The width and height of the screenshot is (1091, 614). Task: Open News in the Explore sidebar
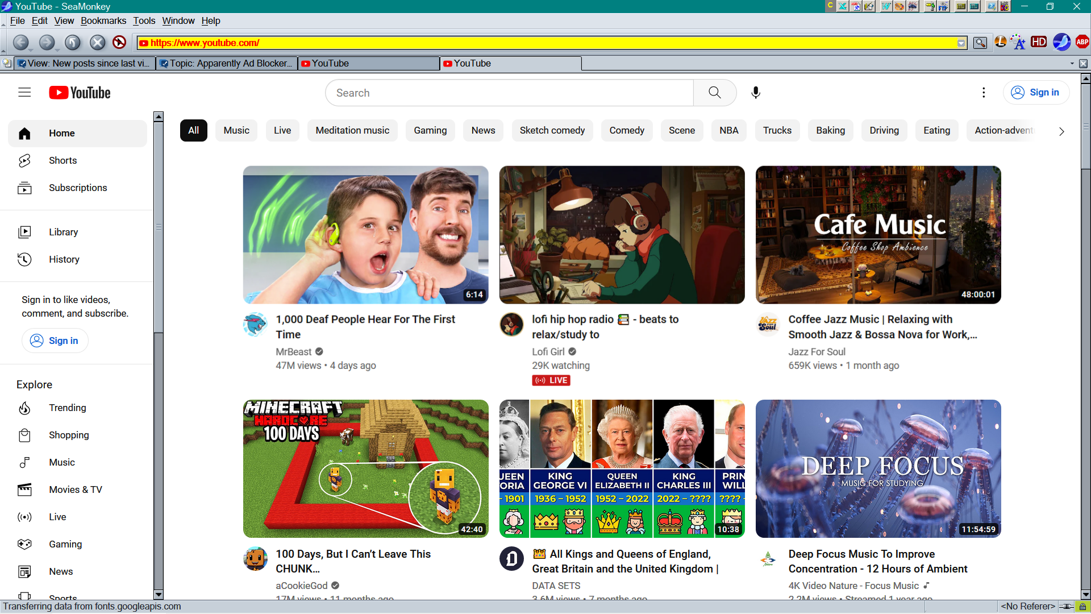coord(77,571)
